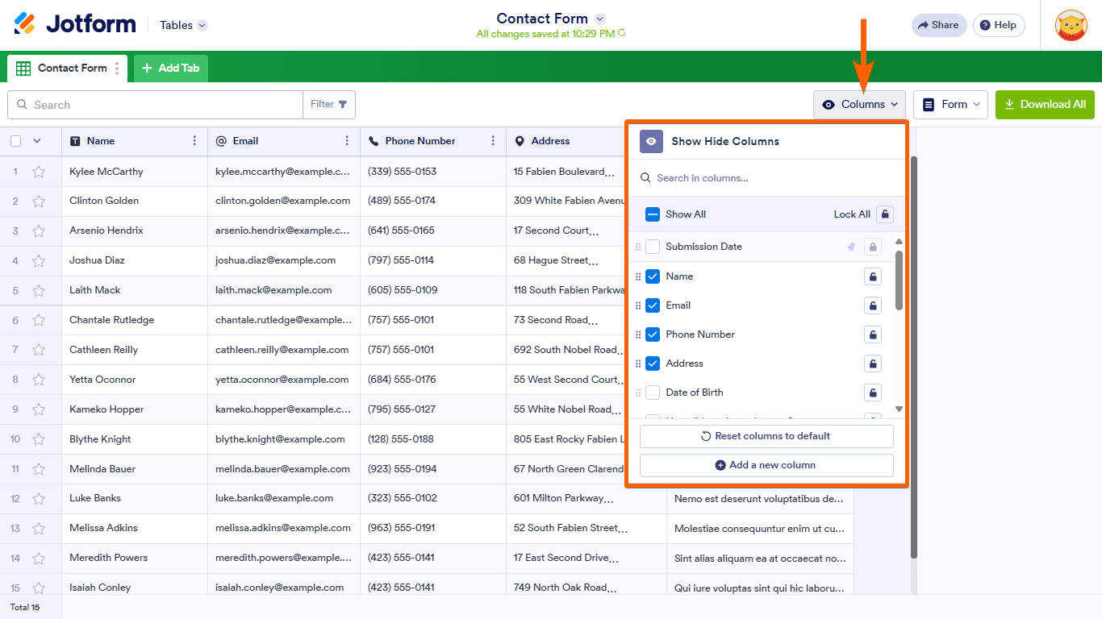Click the lock icon next to Name
The height and width of the screenshot is (619, 1102).
point(872,276)
